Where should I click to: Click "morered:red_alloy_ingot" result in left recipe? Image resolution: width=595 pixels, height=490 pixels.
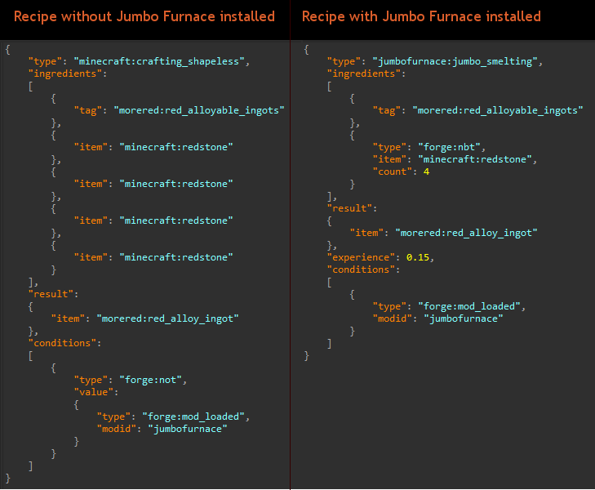tap(167, 318)
